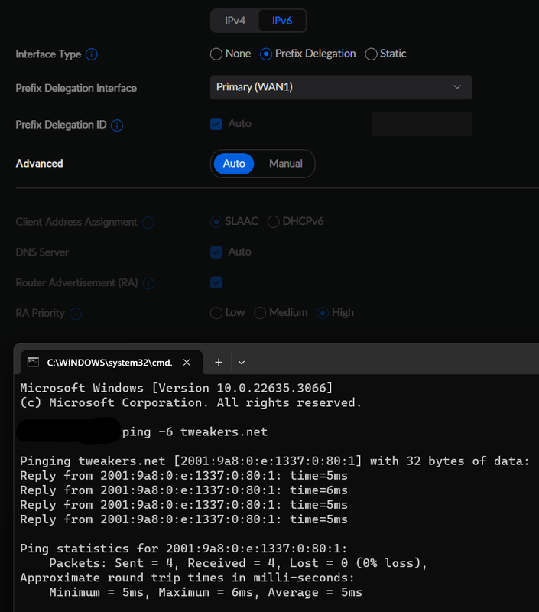This screenshot has width=539, height=612.
Task: Click the 'ping -6 tweakers.net' command text
Action: pos(195,432)
